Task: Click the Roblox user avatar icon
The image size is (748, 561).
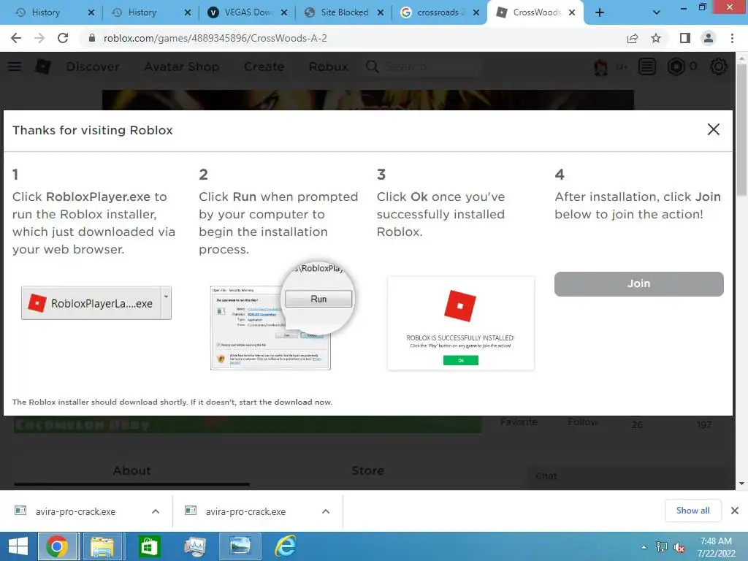Action: coord(600,66)
